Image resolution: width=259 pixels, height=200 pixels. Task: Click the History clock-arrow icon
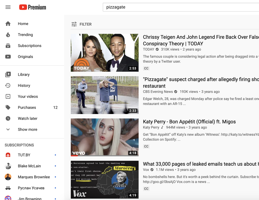[8, 85]
